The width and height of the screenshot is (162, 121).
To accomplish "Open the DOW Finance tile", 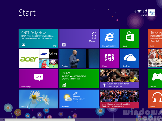I will pyautogui.click(x=79, y=79).
